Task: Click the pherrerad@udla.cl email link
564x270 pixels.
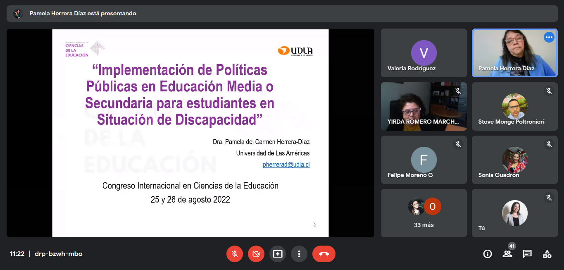Action: [286, 165]
